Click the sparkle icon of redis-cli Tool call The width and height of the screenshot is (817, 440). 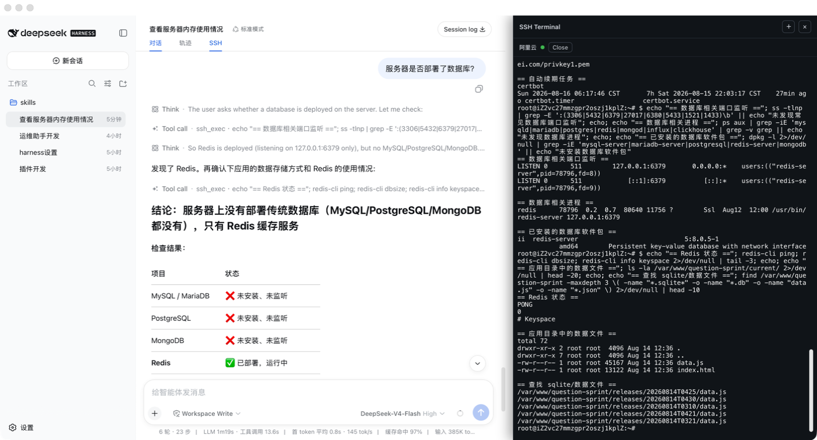click(x=155, y=188)
